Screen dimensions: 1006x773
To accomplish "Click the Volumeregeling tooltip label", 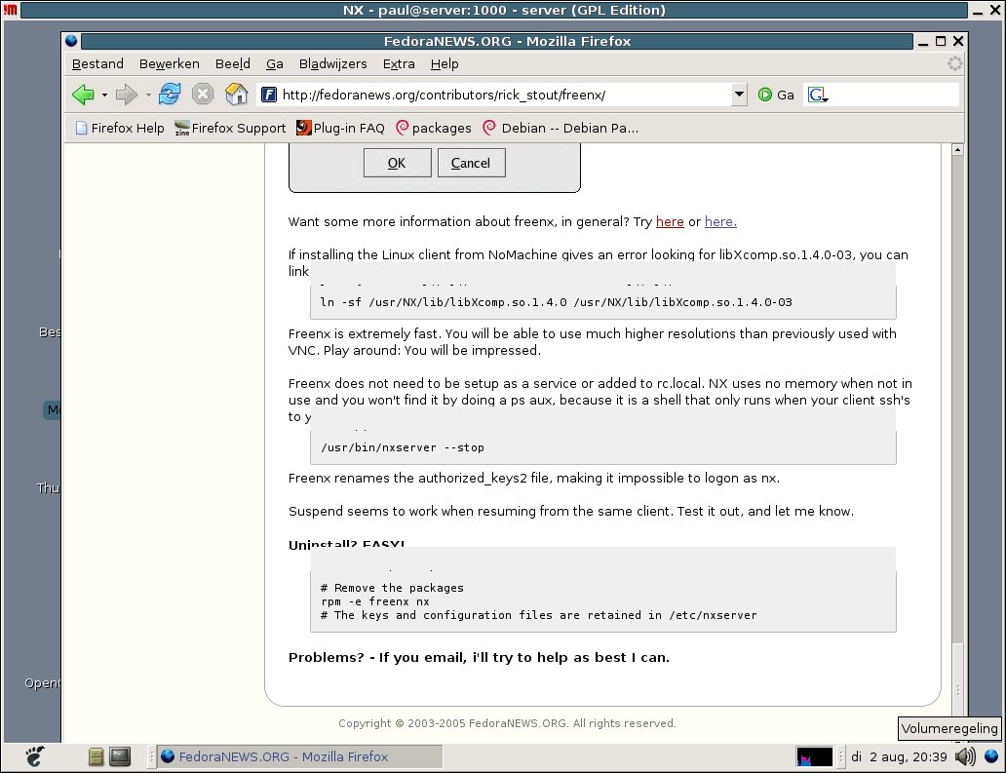I will [949, 729].
